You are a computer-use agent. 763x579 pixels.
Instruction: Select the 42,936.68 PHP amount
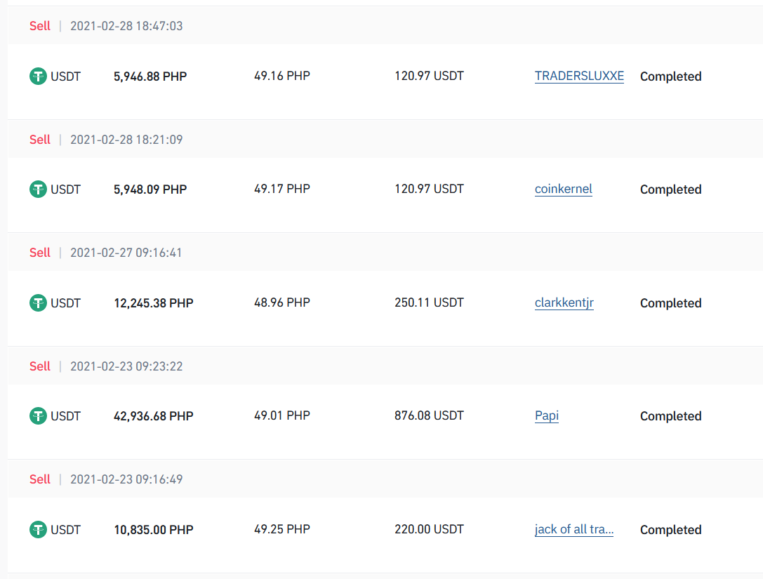154,416
